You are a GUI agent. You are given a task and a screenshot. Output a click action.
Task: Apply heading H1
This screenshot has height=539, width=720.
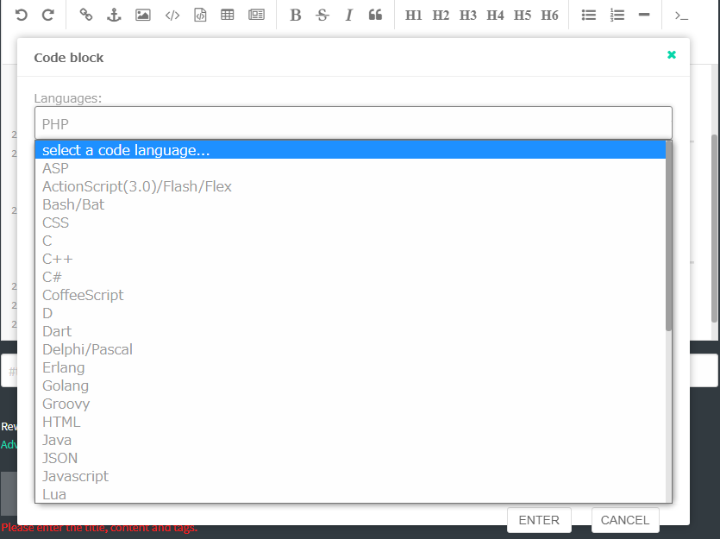413,16
